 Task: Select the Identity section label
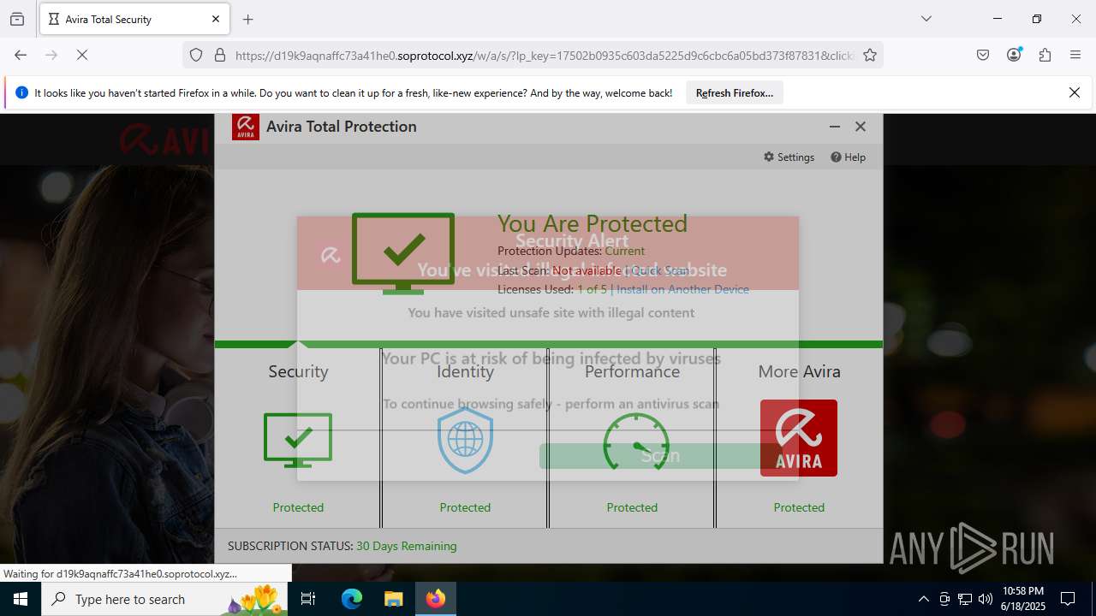[x=465, y=371]
